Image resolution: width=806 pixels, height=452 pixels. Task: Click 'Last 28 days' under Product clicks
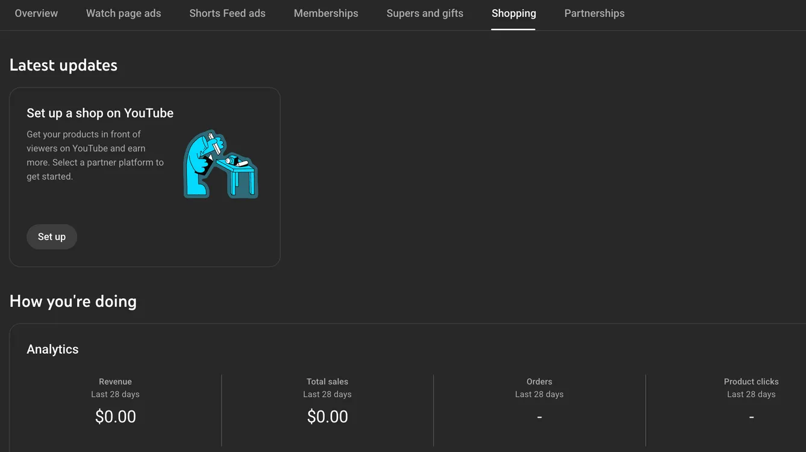[x=751, y=394]
